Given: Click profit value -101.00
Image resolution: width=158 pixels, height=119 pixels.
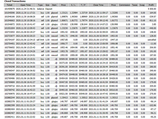Looking at the screenshot, I should 152,98.
